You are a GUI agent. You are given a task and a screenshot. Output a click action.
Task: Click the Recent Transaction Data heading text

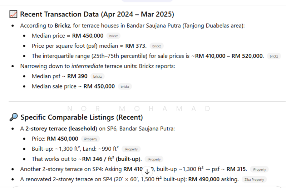(x=97, y=14)
